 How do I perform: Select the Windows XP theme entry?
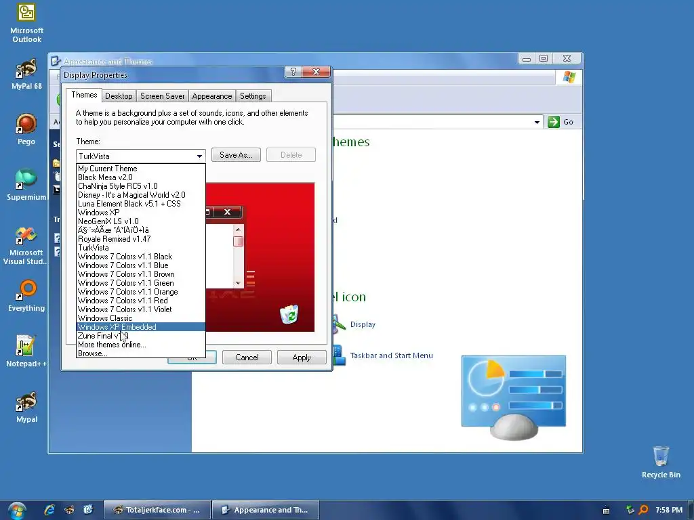tap(141, 213)
